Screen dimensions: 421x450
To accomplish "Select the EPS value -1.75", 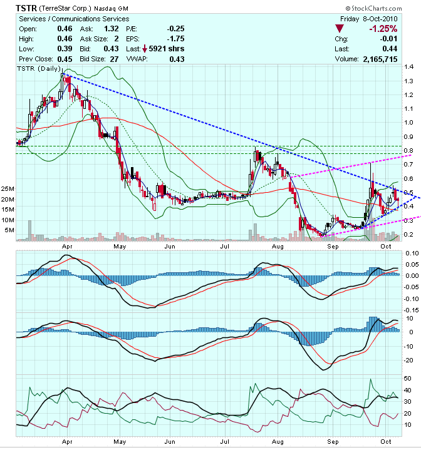I will click(176, 39).
